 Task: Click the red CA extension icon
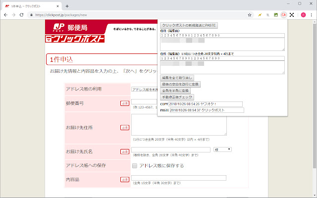(x=284, y=15)
